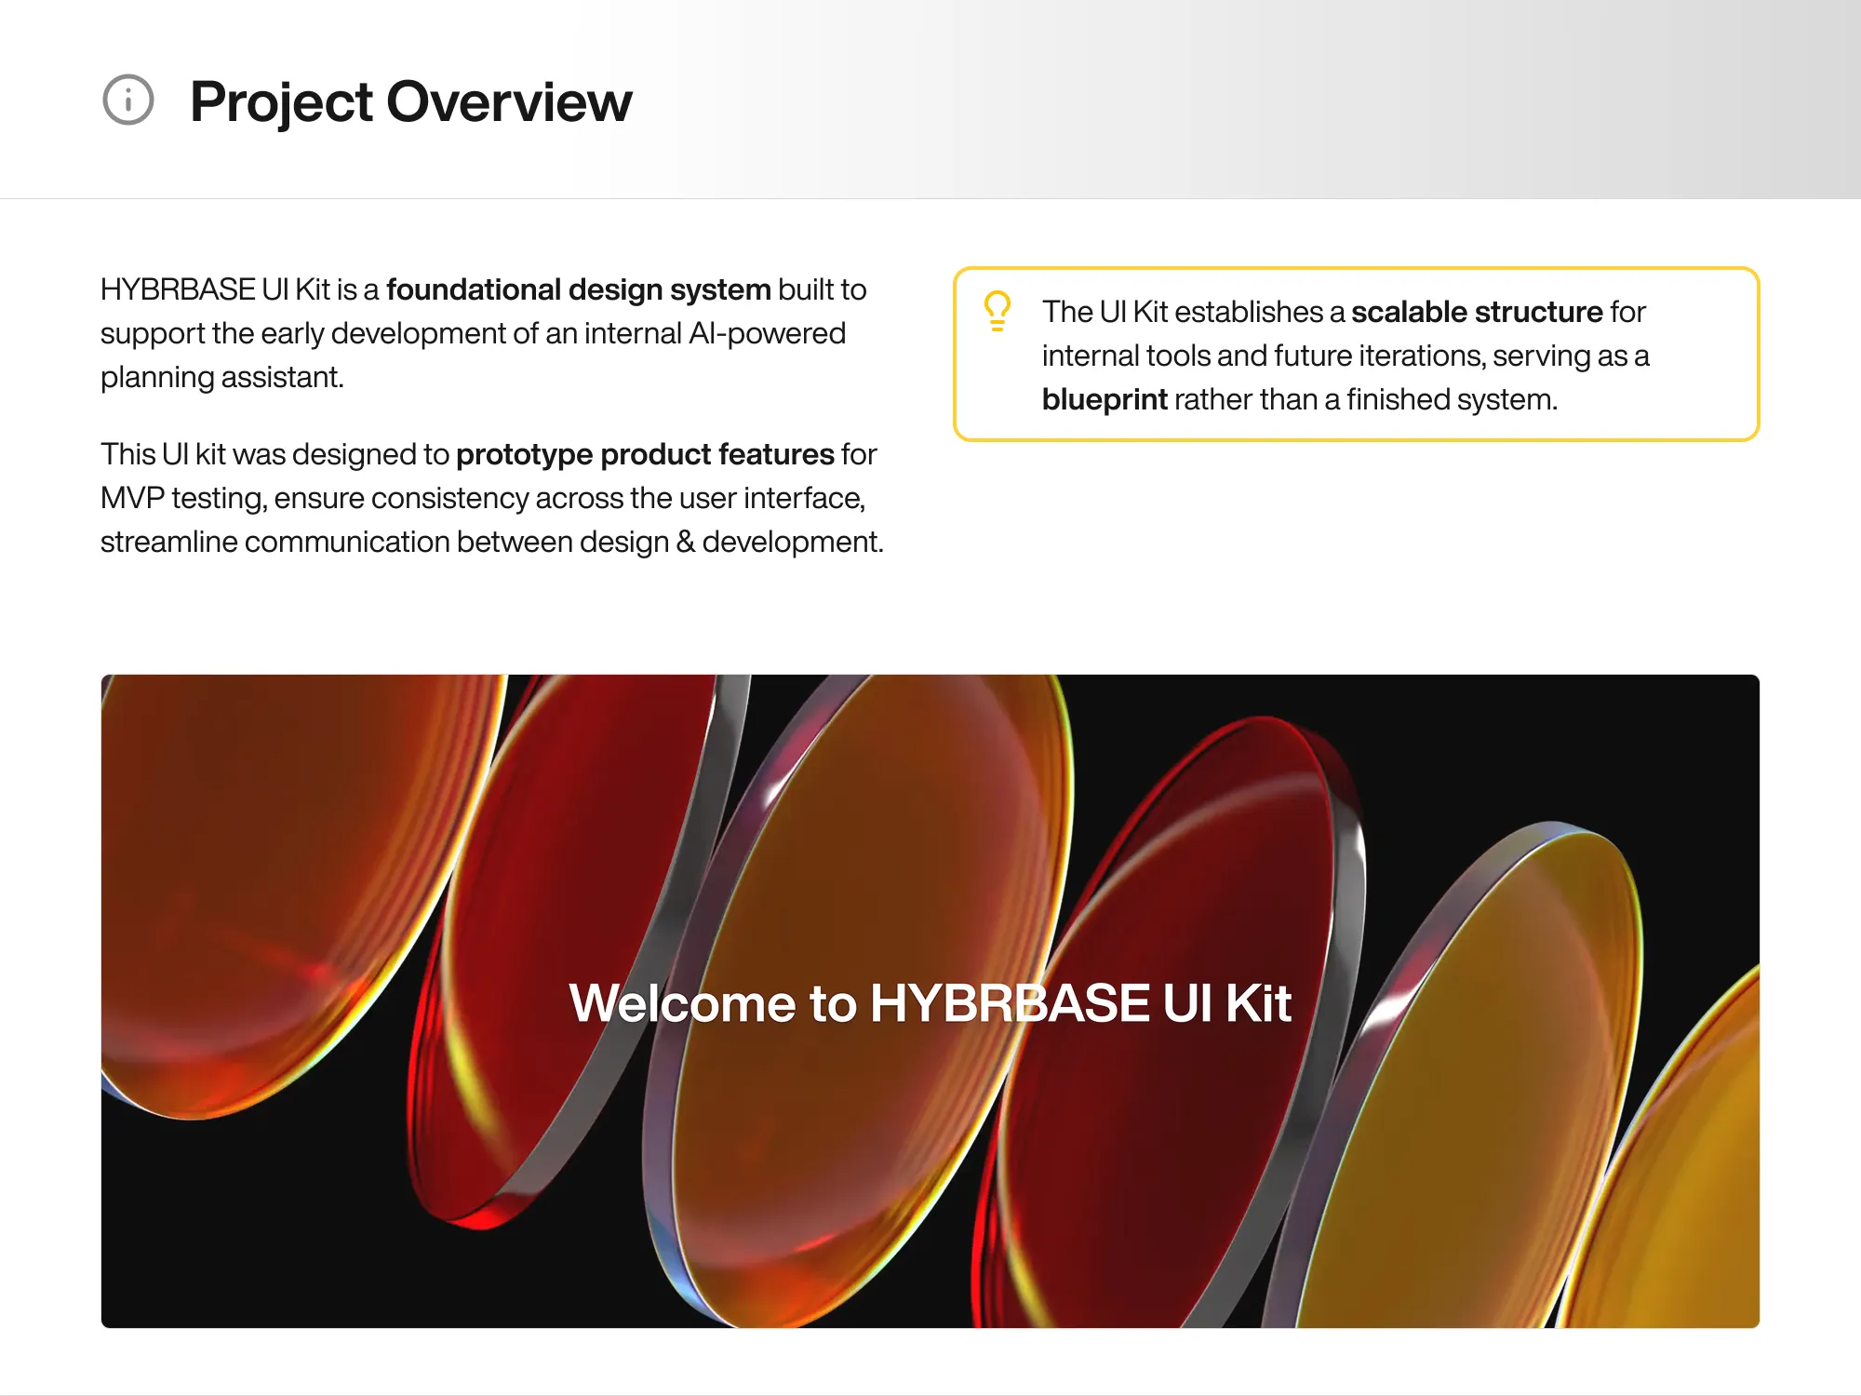This screenshot has height=1396, width=1861.
Task: Click the text 'MVP testing' in second paragraph
Action: coord(182,498)
